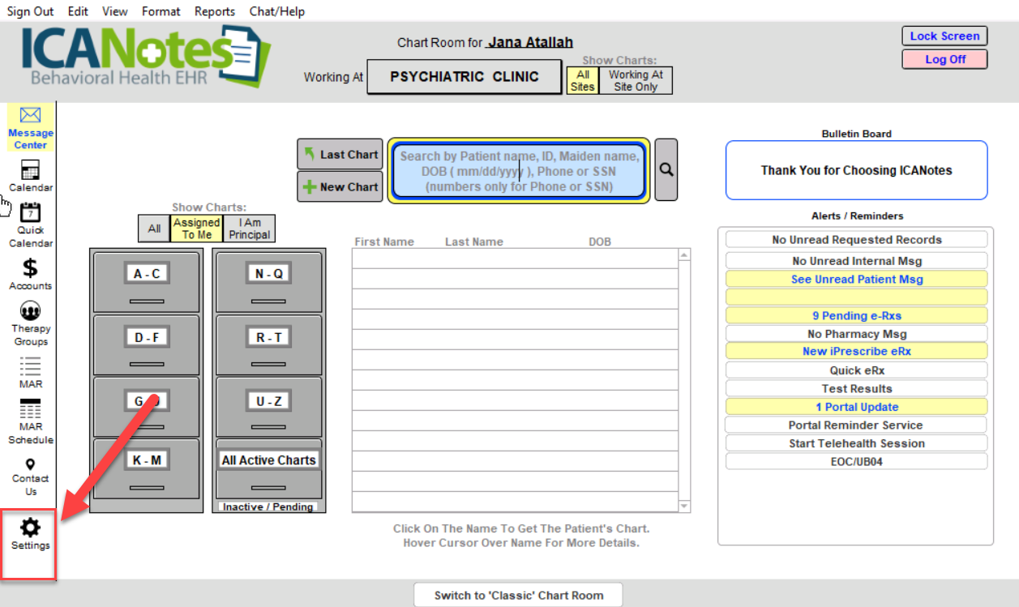Select the All Sites chart toggle
This screenshot has height=607, width=1019.
(582, 80)
